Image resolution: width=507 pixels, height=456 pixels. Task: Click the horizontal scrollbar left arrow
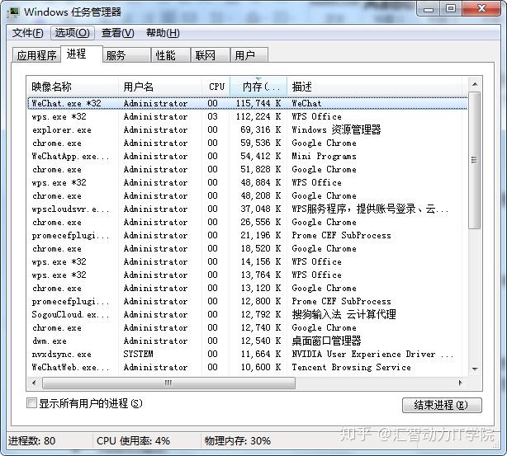click(x=34, y=383)
